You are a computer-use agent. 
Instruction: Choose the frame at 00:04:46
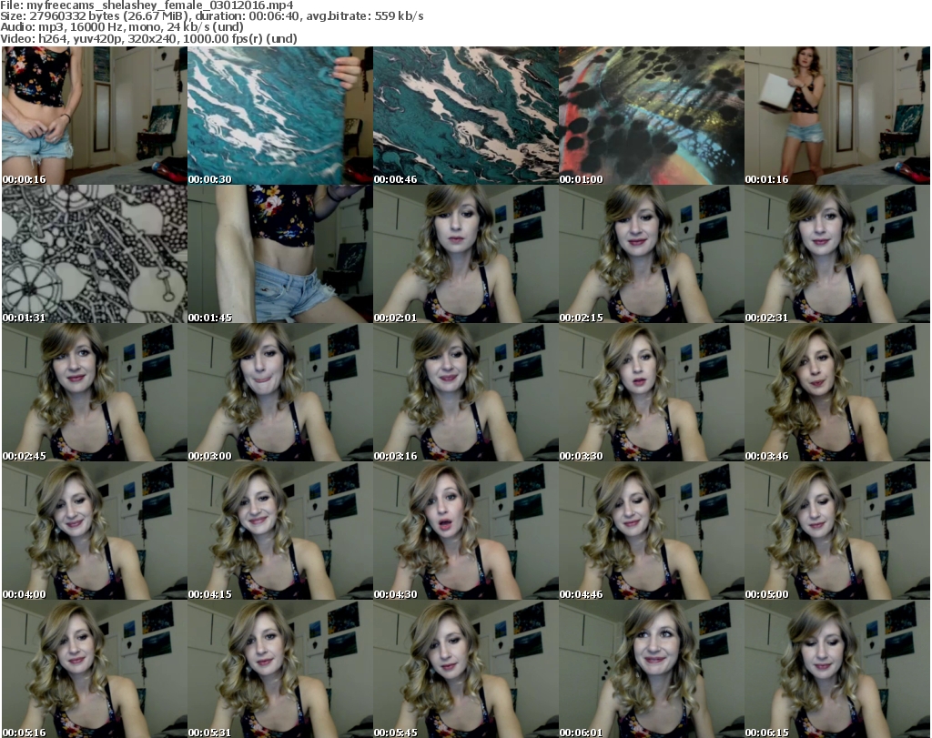[652, 531]
